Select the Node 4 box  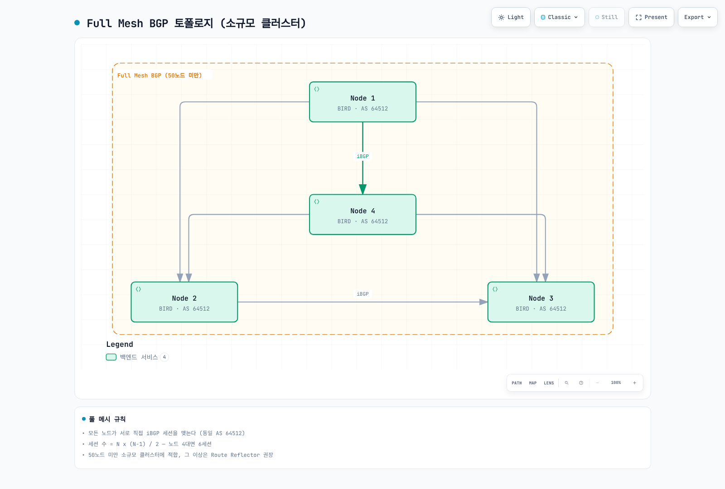tap(362, 215)
